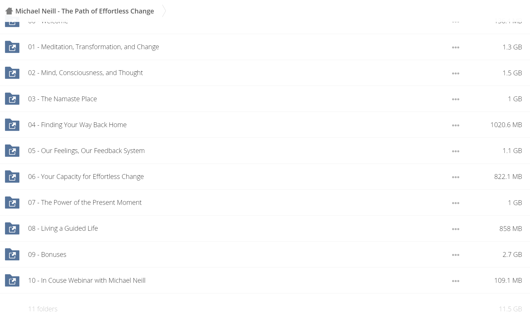This screenshot has width=530, height=315.
Task: Click breadcrumb title Michael Neill Path of Effortless Change
Action: click(85, 11)
